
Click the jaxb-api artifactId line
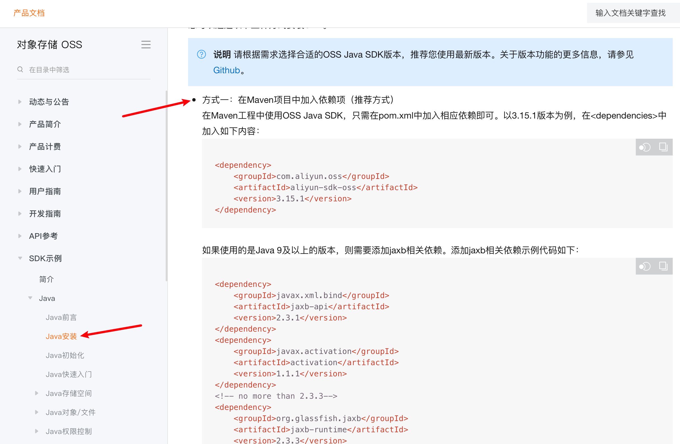coord(311,307)
